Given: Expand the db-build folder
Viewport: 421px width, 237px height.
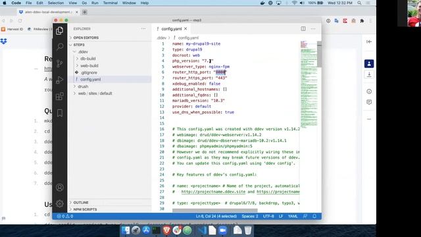Looking at the screenshot, I should 111,59.
